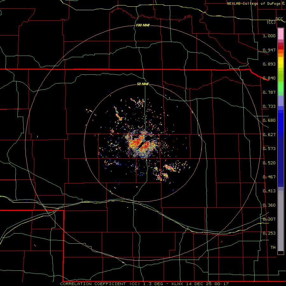Click the 0.520 color scale label

coord(269,163)
